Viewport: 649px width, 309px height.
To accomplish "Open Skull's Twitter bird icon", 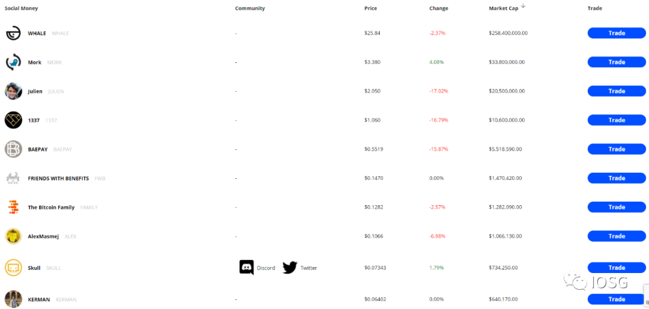I will pos(290,268).
